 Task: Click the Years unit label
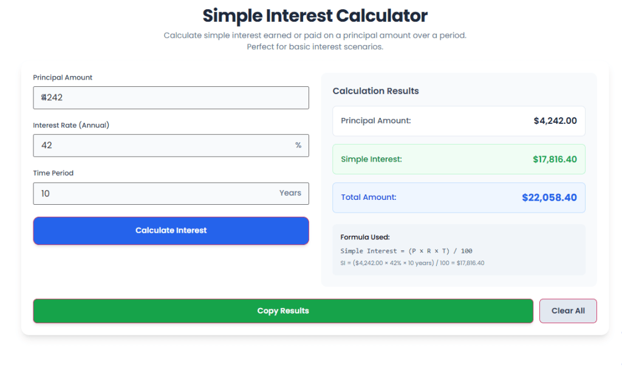pos(290,193)
